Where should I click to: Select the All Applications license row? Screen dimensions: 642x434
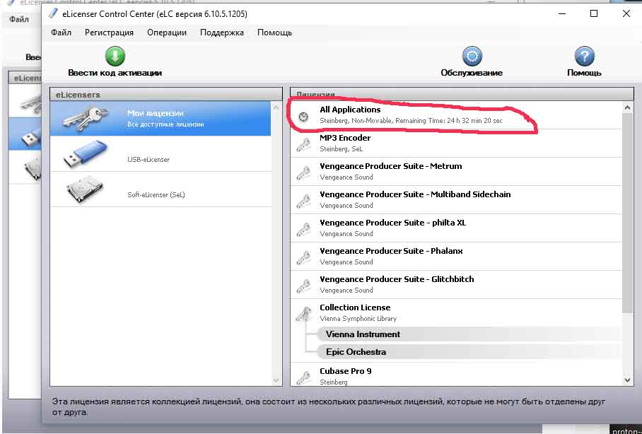[x=456, y=115]
